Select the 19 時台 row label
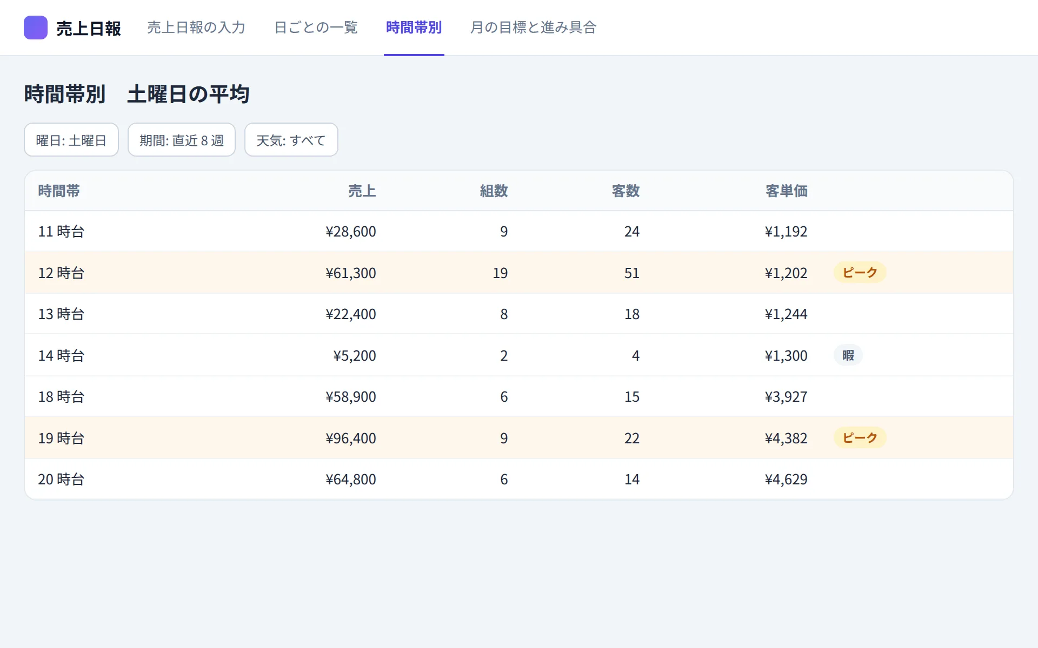The height and width of the screenshot is (648, 1038). [x=61, y=438]
